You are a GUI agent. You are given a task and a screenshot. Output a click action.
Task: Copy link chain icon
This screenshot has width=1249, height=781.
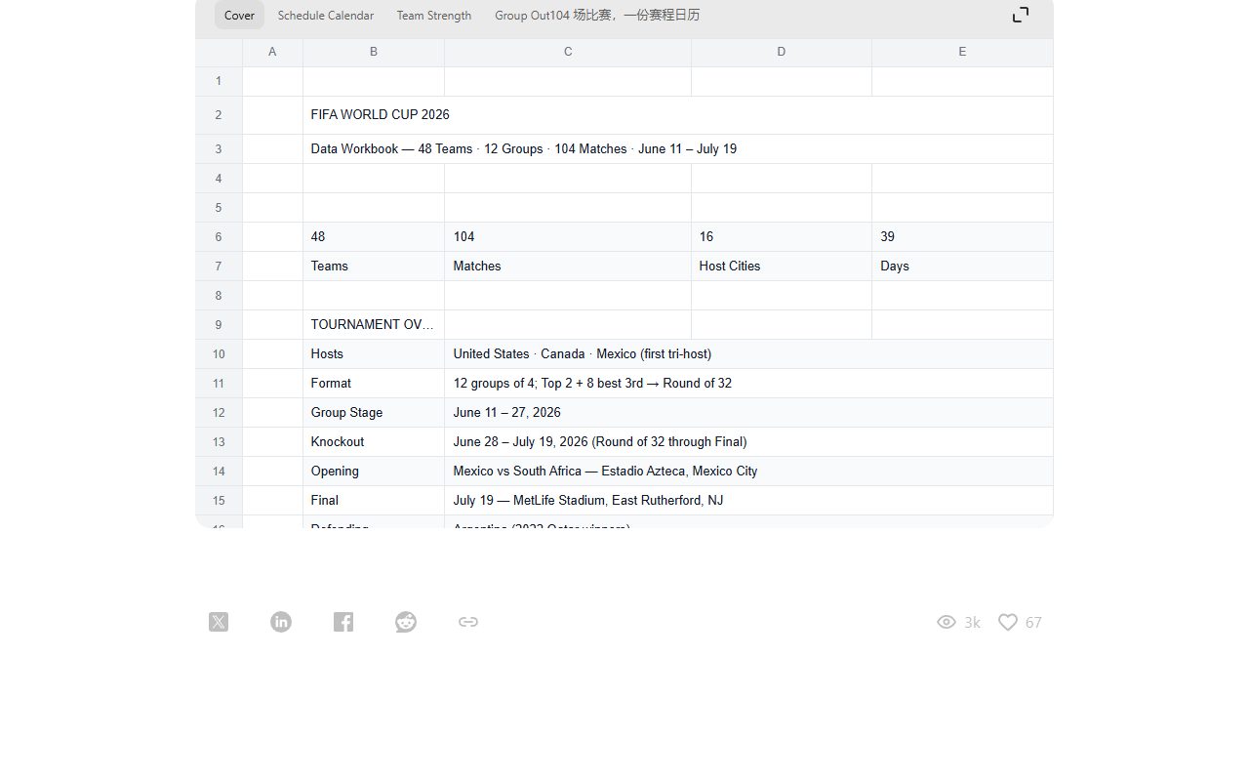click(x=468, y=622)
